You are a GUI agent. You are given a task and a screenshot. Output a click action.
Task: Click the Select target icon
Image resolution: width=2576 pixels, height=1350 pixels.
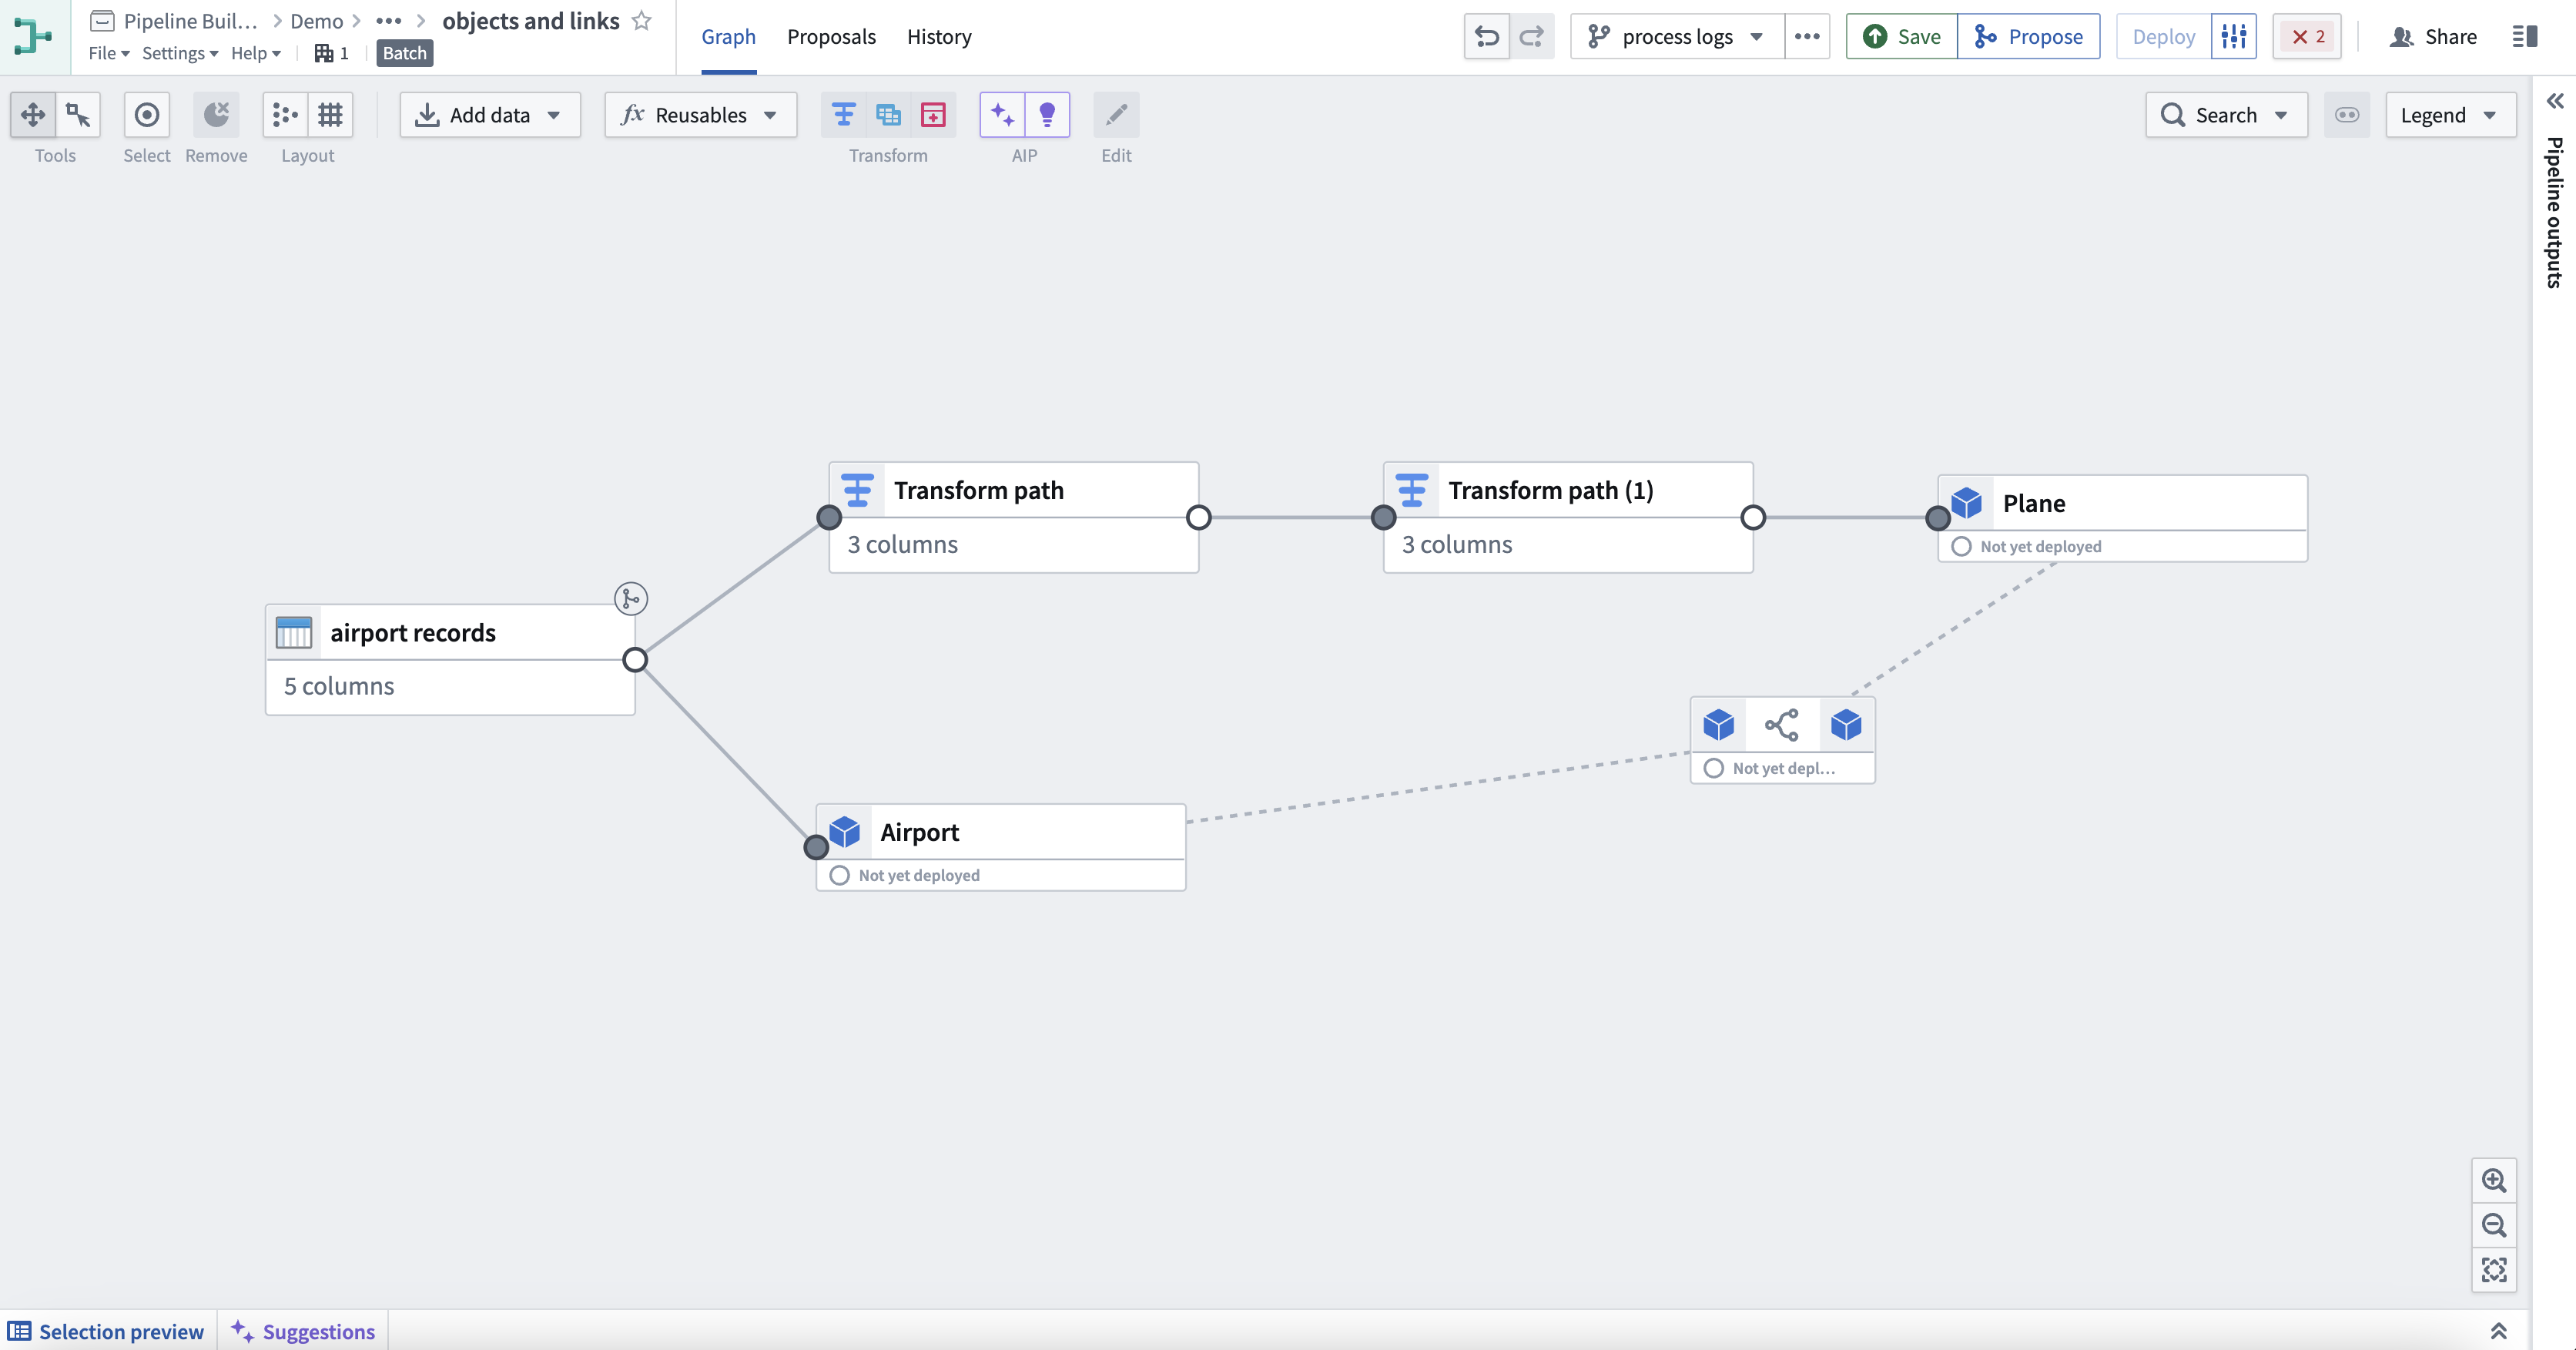tap(147, 115)
